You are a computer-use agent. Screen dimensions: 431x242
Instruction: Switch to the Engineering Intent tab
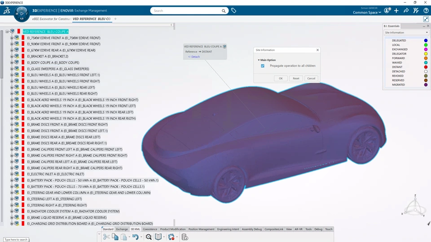[228, 229]
